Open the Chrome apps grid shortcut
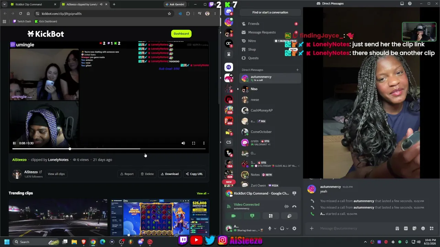Screen dimensions: 440x247 (x=4, y=21)
